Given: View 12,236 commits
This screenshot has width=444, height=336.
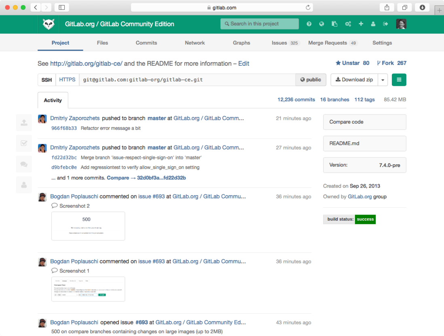Looking at the screenshot, I should pyautogui.click(x=296, y=99).
